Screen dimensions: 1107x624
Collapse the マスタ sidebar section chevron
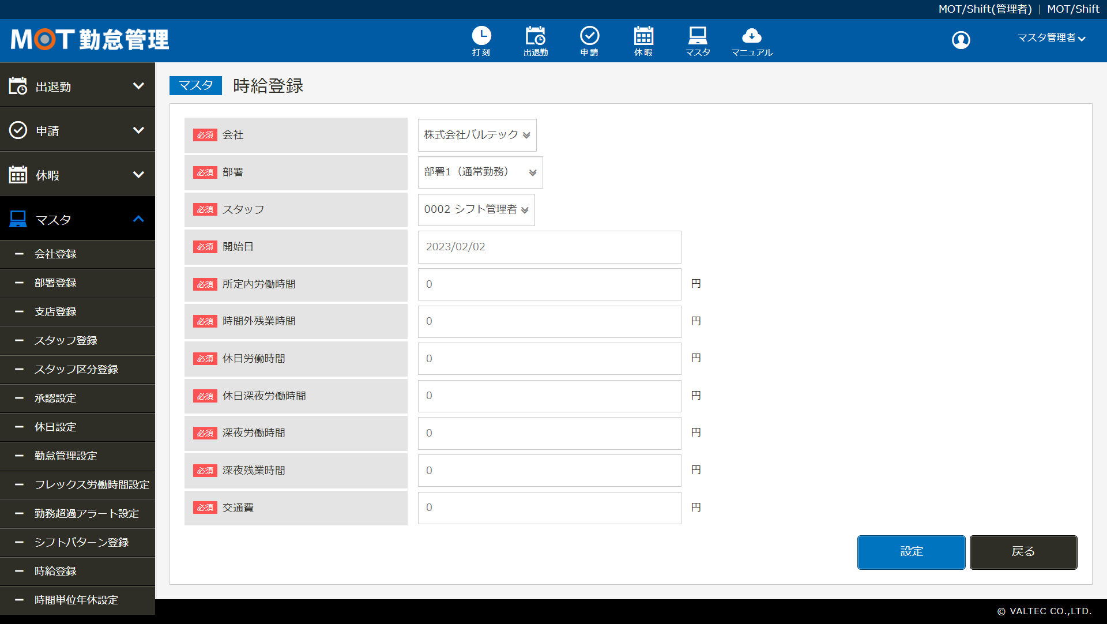(138, 219)
